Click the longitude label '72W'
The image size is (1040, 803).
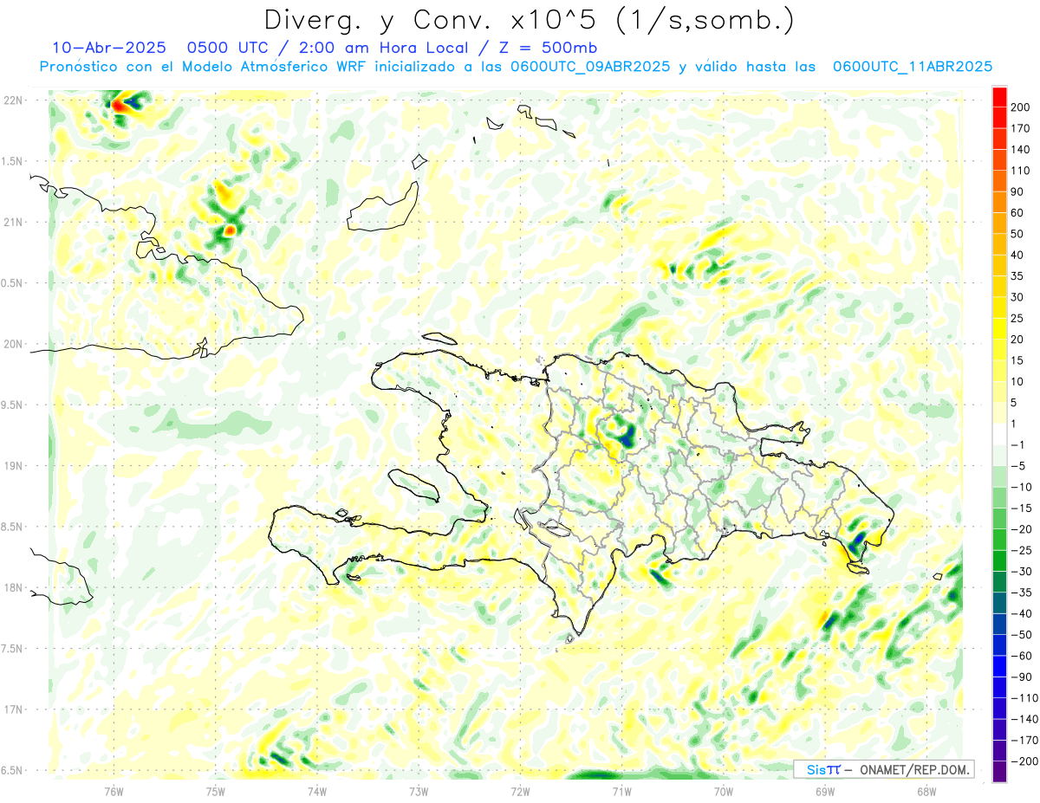pyautogui.click(x=520, y=792)
